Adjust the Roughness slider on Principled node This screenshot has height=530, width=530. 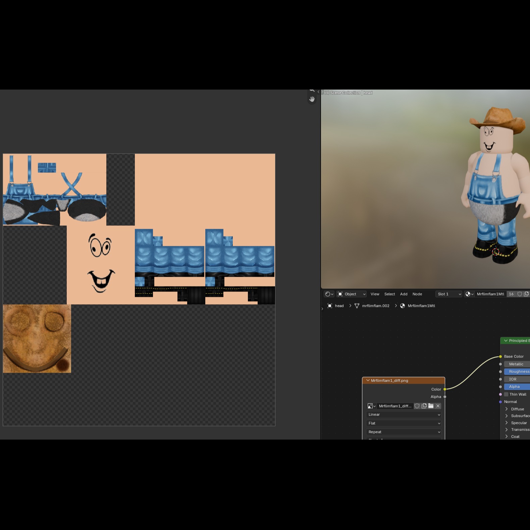pyautogui.click(x=517, y=372)
